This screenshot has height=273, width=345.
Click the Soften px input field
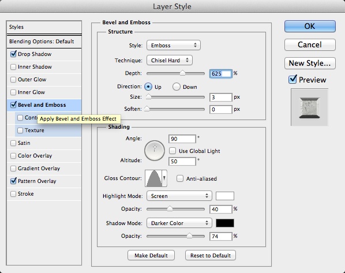(x=221, y=109)
